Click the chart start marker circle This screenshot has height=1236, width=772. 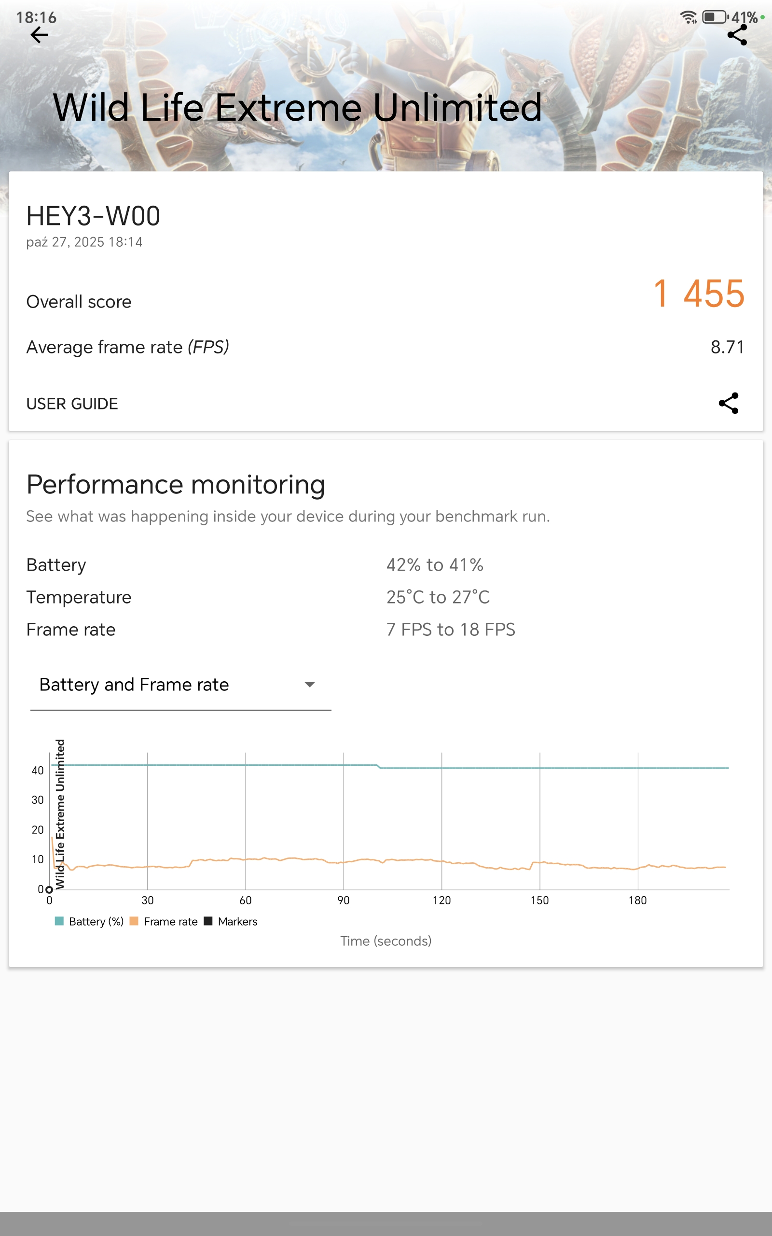(x=50, y=889)
